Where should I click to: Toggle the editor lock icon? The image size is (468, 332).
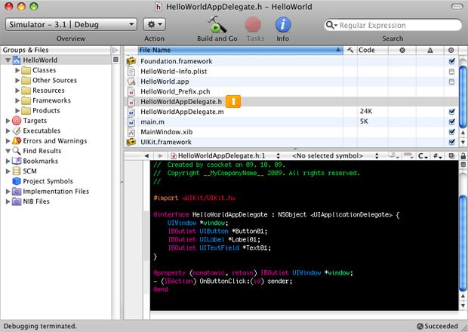click(x=463, y=155)
